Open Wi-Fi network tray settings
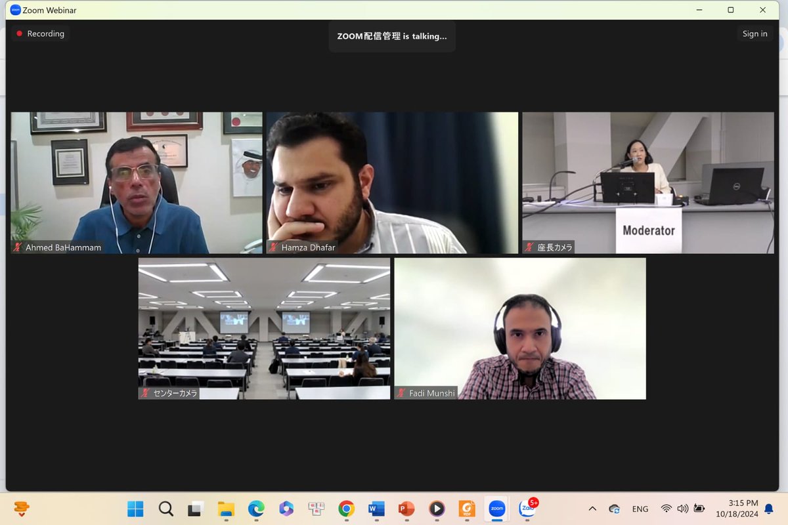788x525 pixels. (667, 509)
